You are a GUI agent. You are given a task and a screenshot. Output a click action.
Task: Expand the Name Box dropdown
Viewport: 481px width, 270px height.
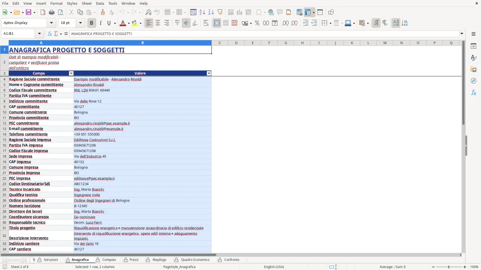39,34
